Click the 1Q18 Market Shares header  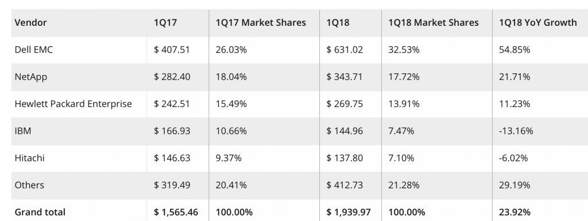(x=434, y=22)
